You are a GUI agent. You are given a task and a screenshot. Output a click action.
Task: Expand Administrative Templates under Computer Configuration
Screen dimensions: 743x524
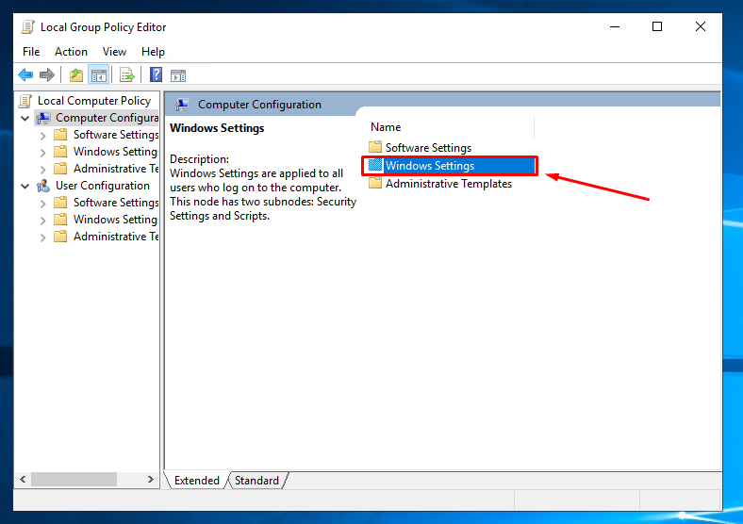coord(43,169)
